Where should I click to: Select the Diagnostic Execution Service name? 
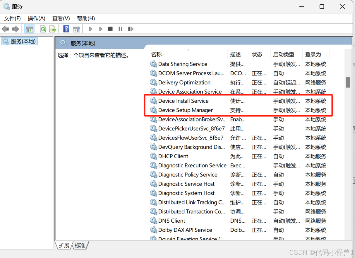click(x=192, y=166)
